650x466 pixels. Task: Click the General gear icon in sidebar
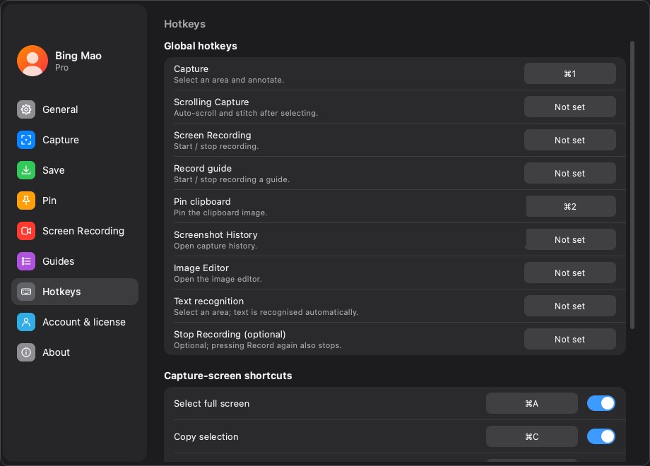point(26,109)
